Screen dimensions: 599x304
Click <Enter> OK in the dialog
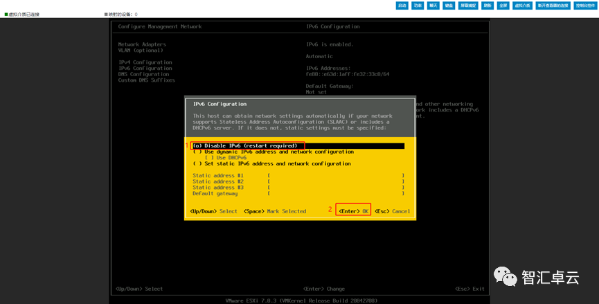(x=353, y=211)
